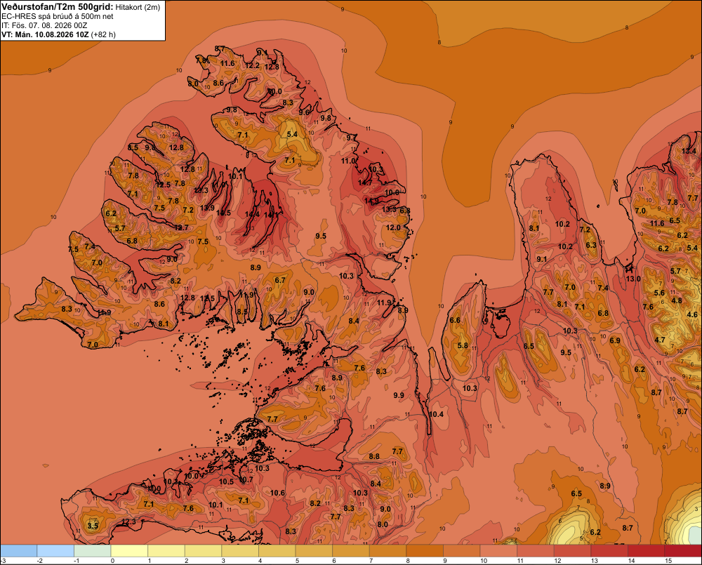Click the 12.3 temperature value

pyautogui.click(x=128, y=522)
